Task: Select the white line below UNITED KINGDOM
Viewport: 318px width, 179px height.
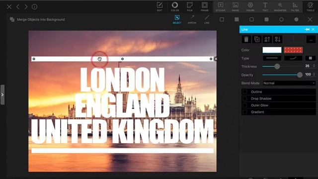Action: coord(123,151)
